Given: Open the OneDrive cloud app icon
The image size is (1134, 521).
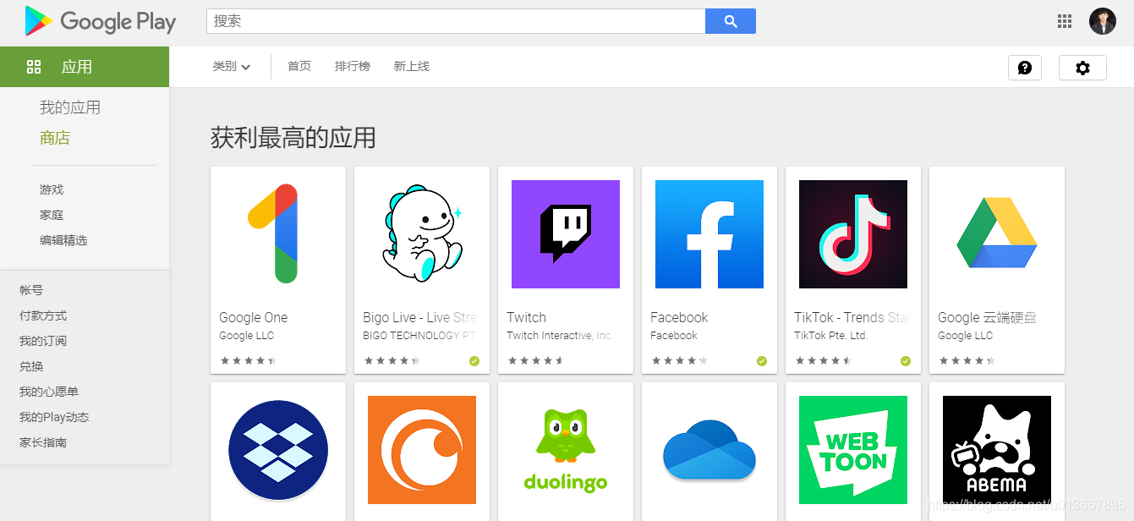Looking at the screenshot, I should coord(709,450).
